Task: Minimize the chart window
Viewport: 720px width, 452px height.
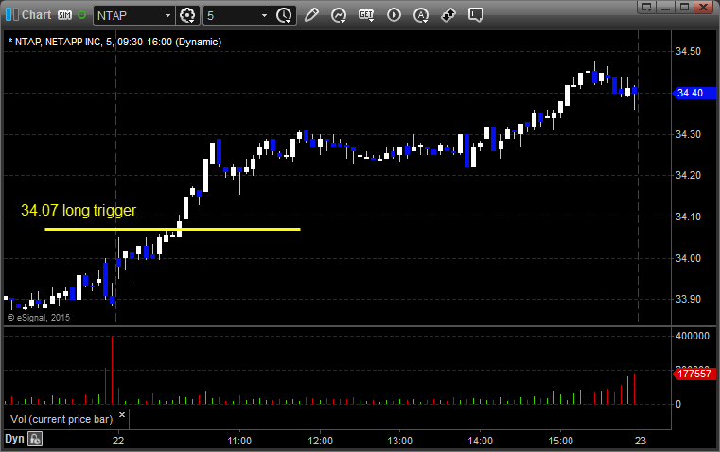Action: tap(666, 7)
